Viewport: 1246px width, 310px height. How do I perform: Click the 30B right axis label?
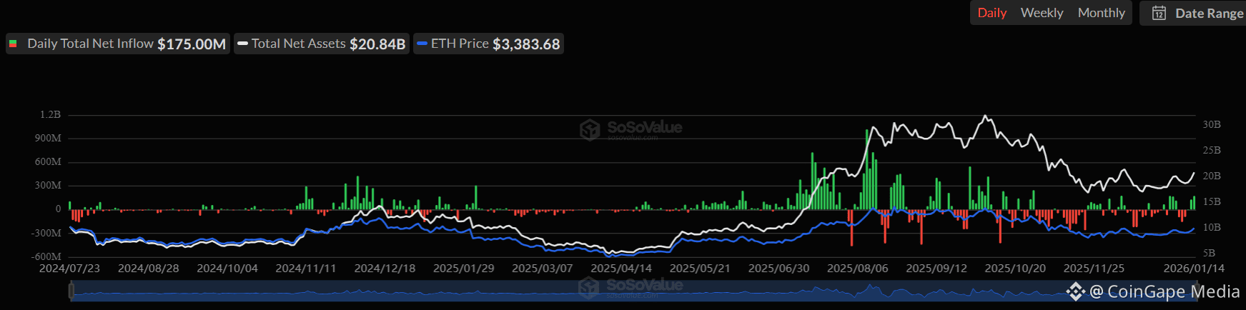(1212, 124)
